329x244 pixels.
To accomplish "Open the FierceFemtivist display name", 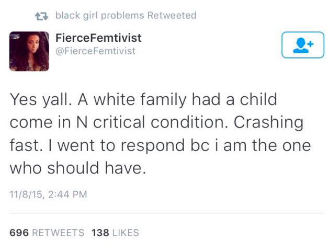I will click(x=98, y=38).
